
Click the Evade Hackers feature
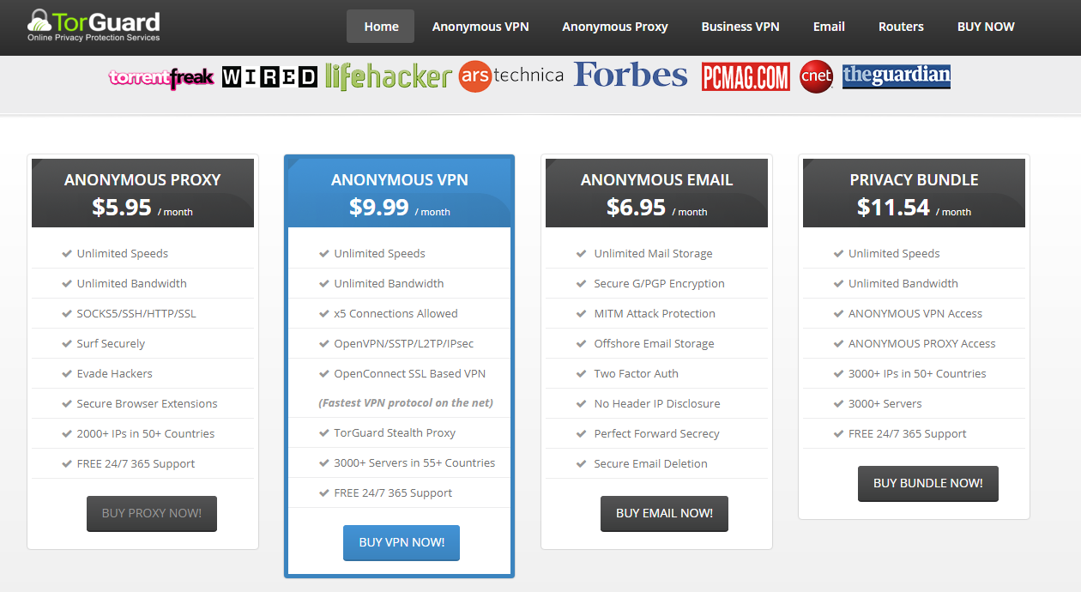114,373
